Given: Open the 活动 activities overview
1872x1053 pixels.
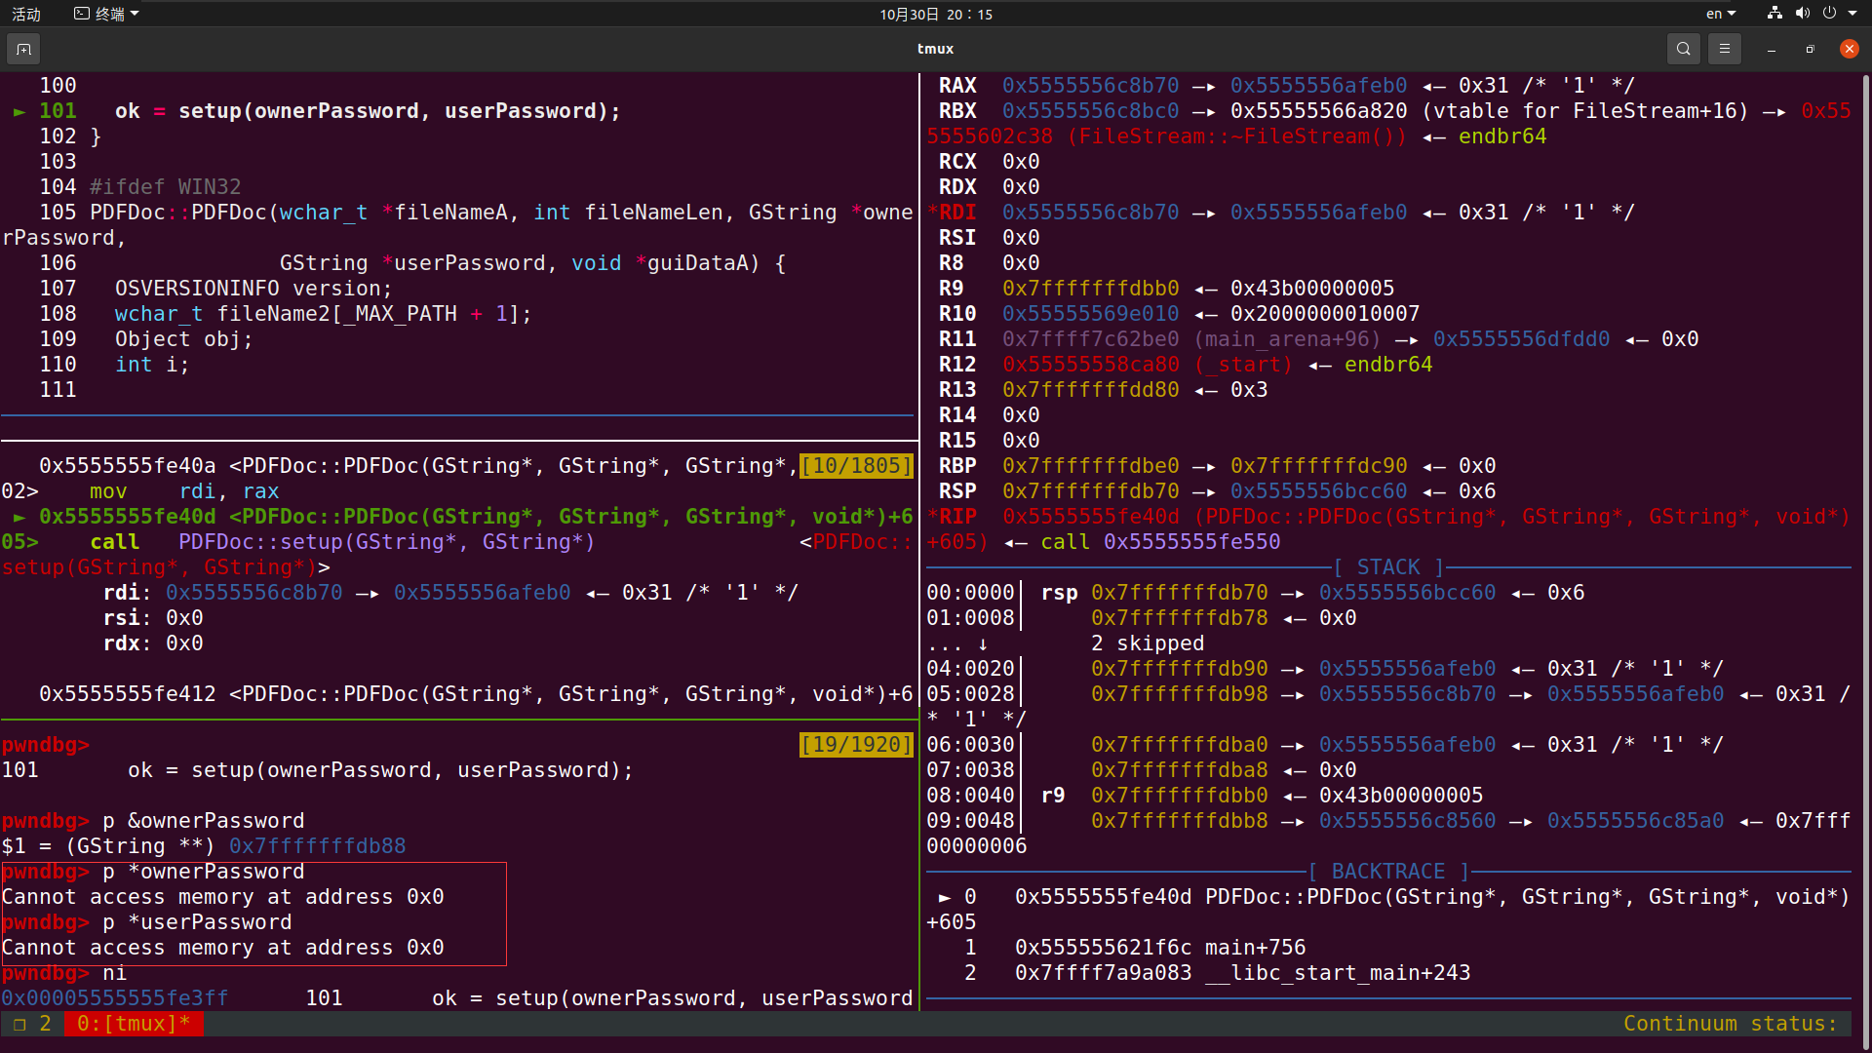Looking at the screenshot, I should [26, 14].
